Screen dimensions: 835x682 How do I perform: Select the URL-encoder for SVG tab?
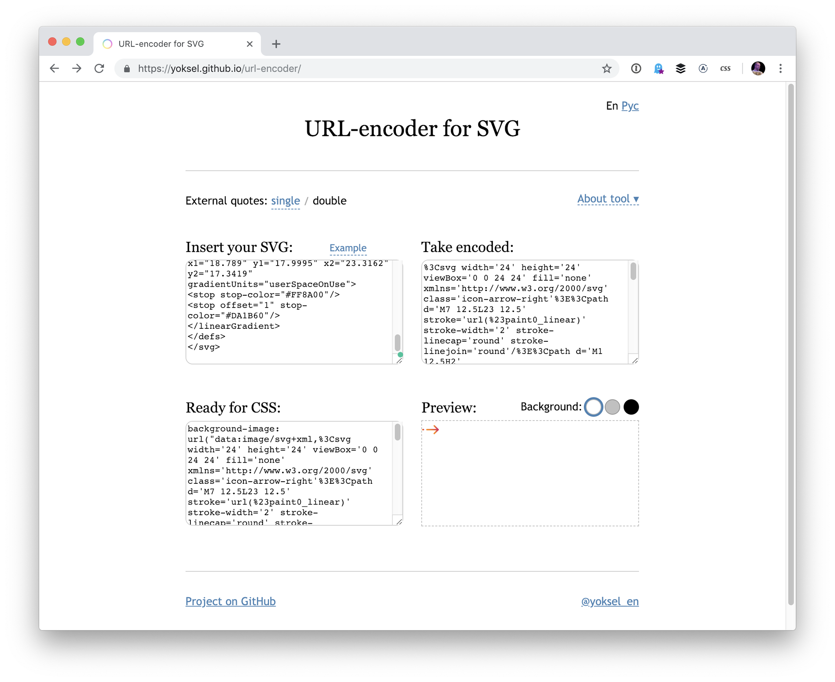click(x=177, y=44)
